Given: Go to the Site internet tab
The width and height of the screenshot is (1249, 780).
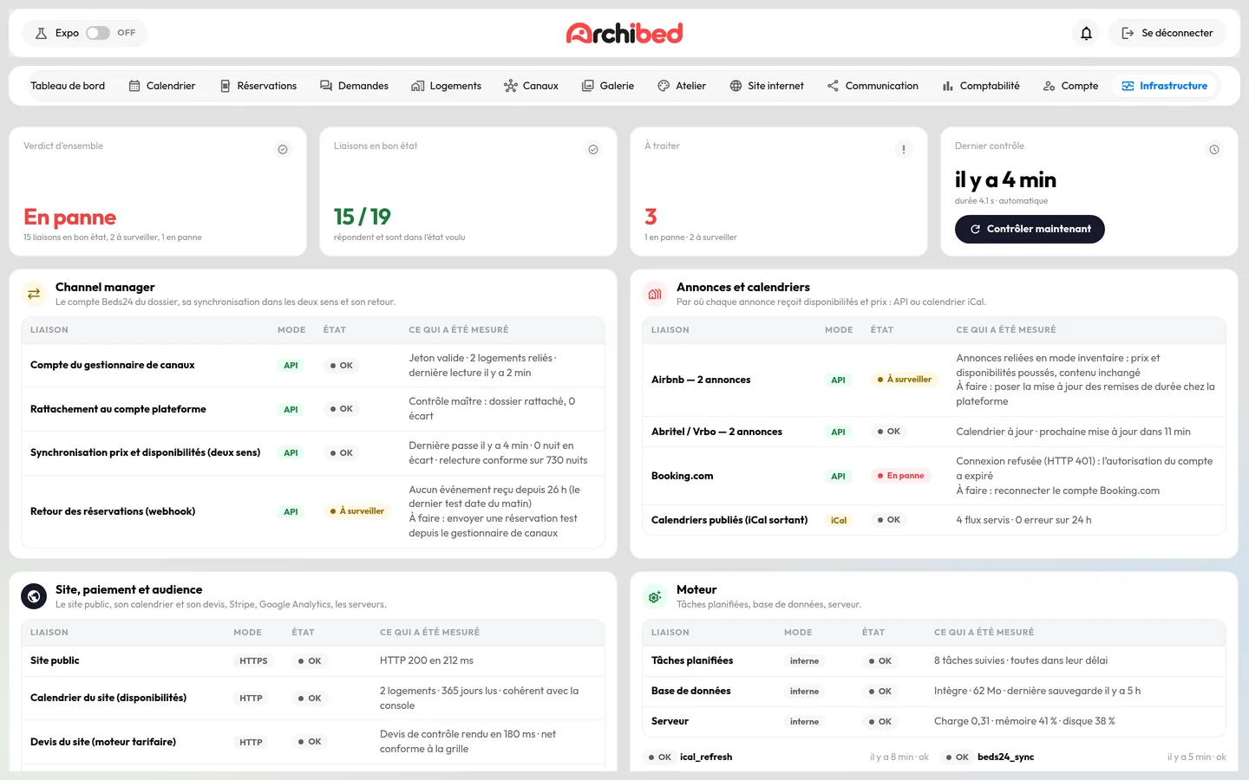Looking at the screenshot, I should (767, 86).
